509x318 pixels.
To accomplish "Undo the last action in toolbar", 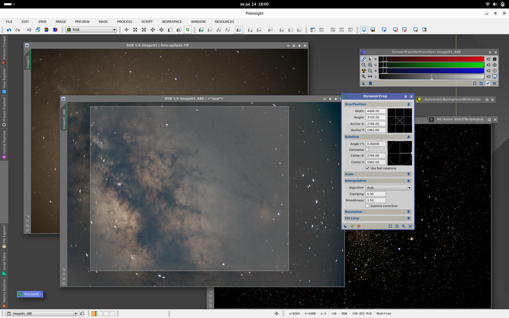I will pyautogui.click(x=9, y=30).
